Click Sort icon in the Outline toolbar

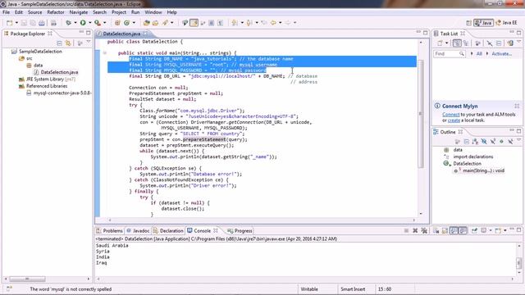pos(475,142)
